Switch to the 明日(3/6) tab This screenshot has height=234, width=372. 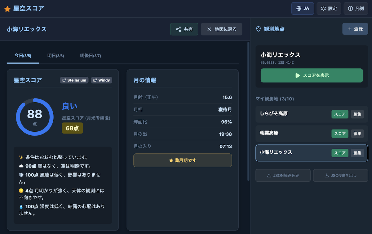(x=55, y=56)
